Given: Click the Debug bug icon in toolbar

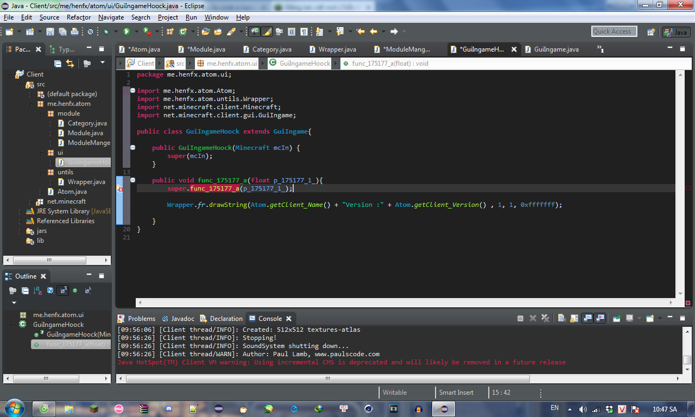Looking at the screenshot, I should (x=106, y=31).
